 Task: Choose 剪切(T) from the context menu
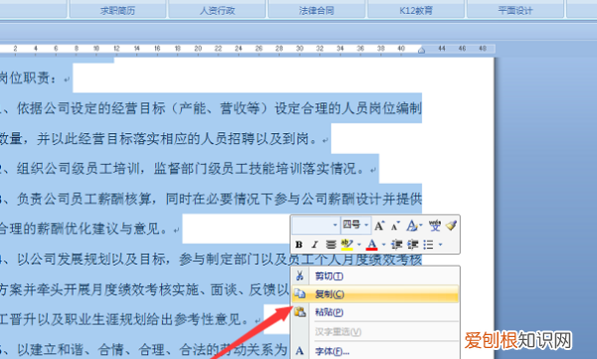[375, 276]
